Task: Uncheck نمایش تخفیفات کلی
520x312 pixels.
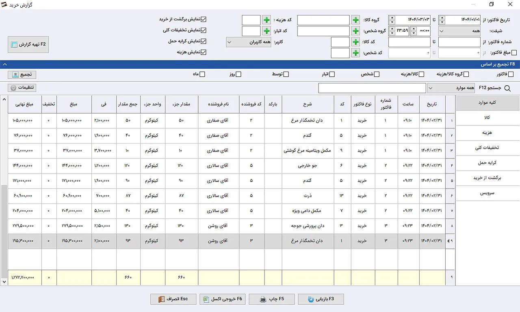Action: 204,30
